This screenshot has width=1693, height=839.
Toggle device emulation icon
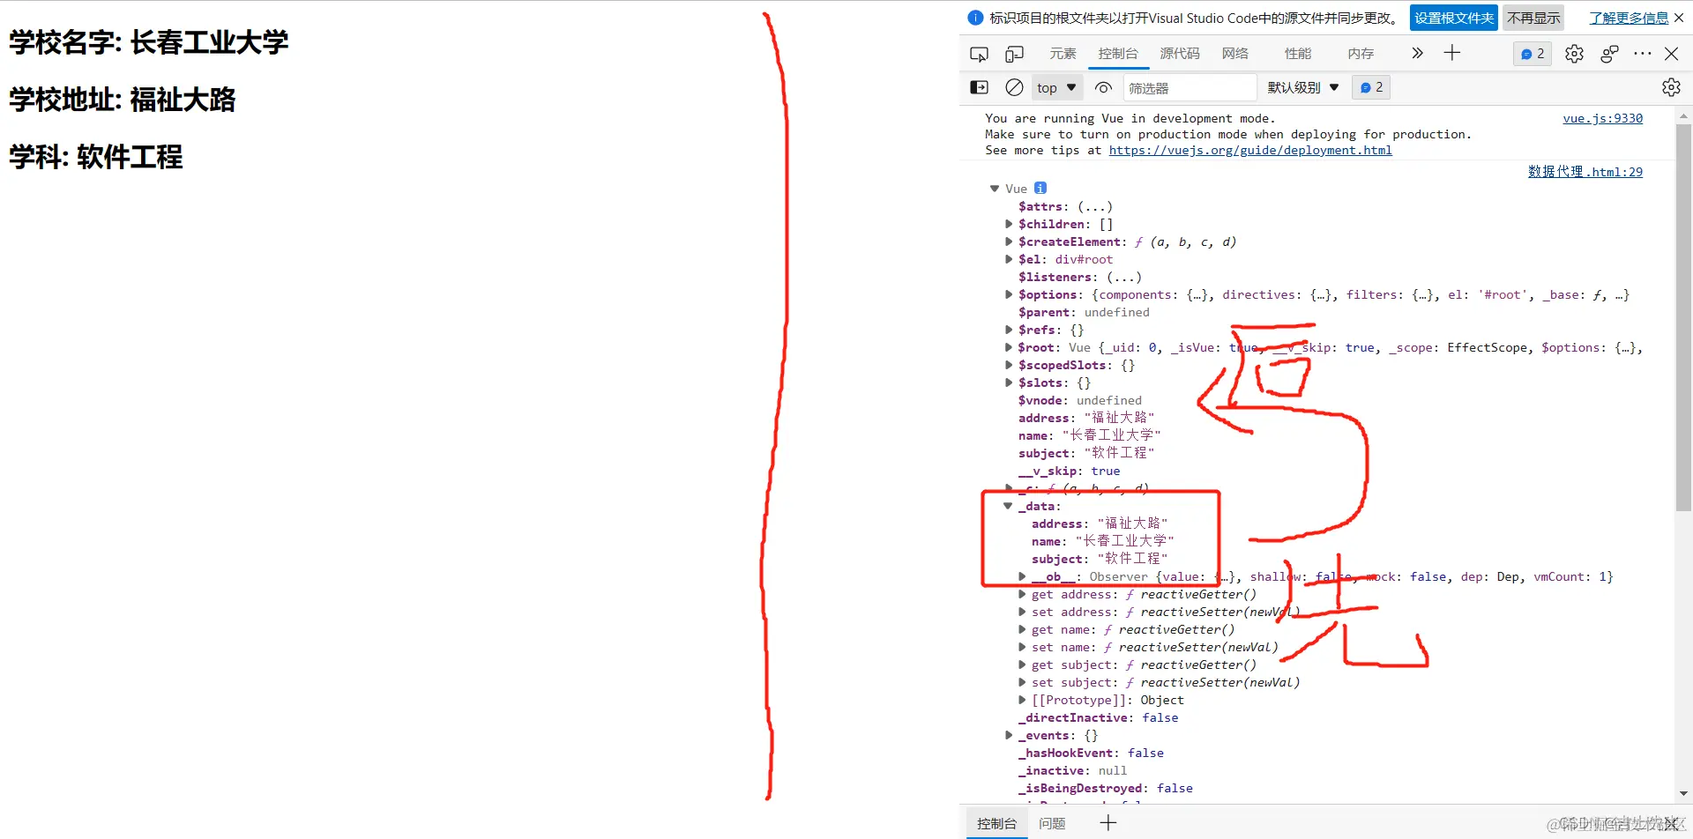(x=1015, y=54)
